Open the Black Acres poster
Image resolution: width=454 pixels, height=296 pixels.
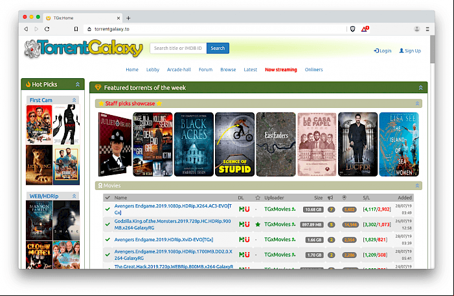coord(194,144)
